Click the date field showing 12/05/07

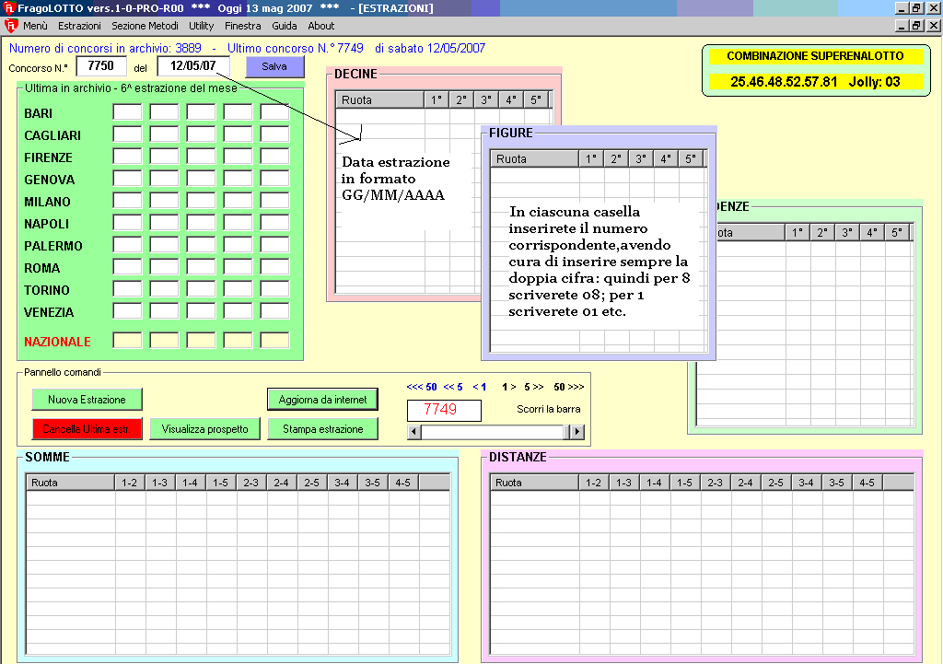(x=193, y=66)
